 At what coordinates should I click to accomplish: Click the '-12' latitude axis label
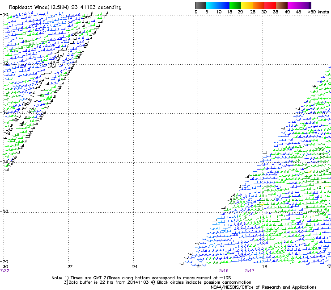pyautogui.click(x=4, y=63)
